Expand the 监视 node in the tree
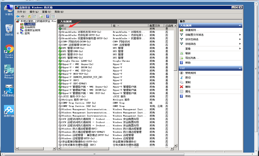Screen dimensions: 259x156 point(18,33)
